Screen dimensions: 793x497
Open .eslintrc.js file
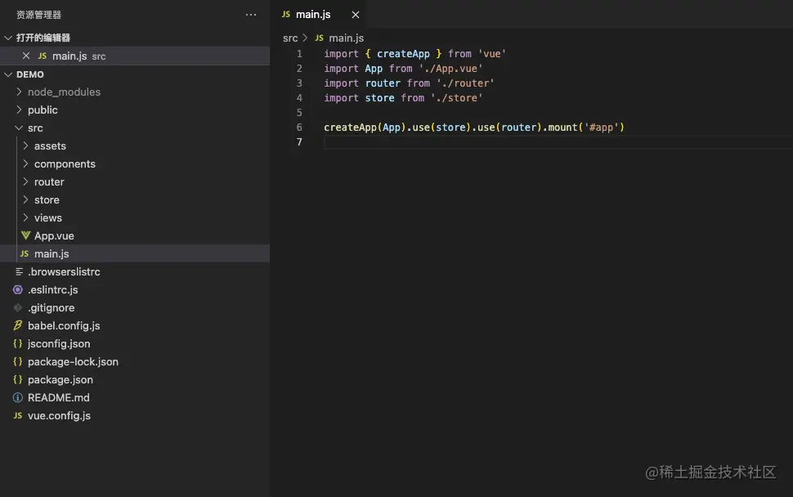[x=52, y=289]
